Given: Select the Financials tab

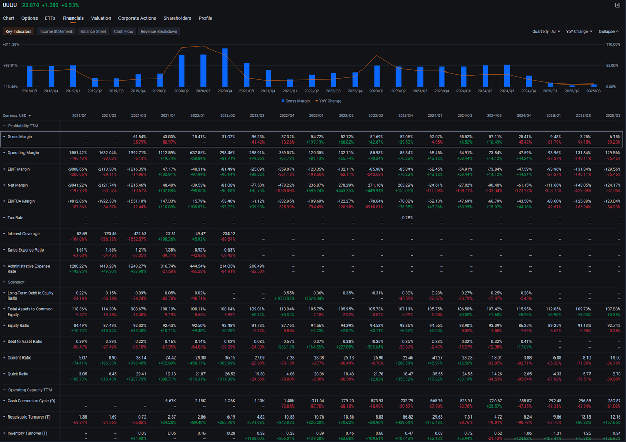Looking at the screenshot, I should (x=73, y=18).
